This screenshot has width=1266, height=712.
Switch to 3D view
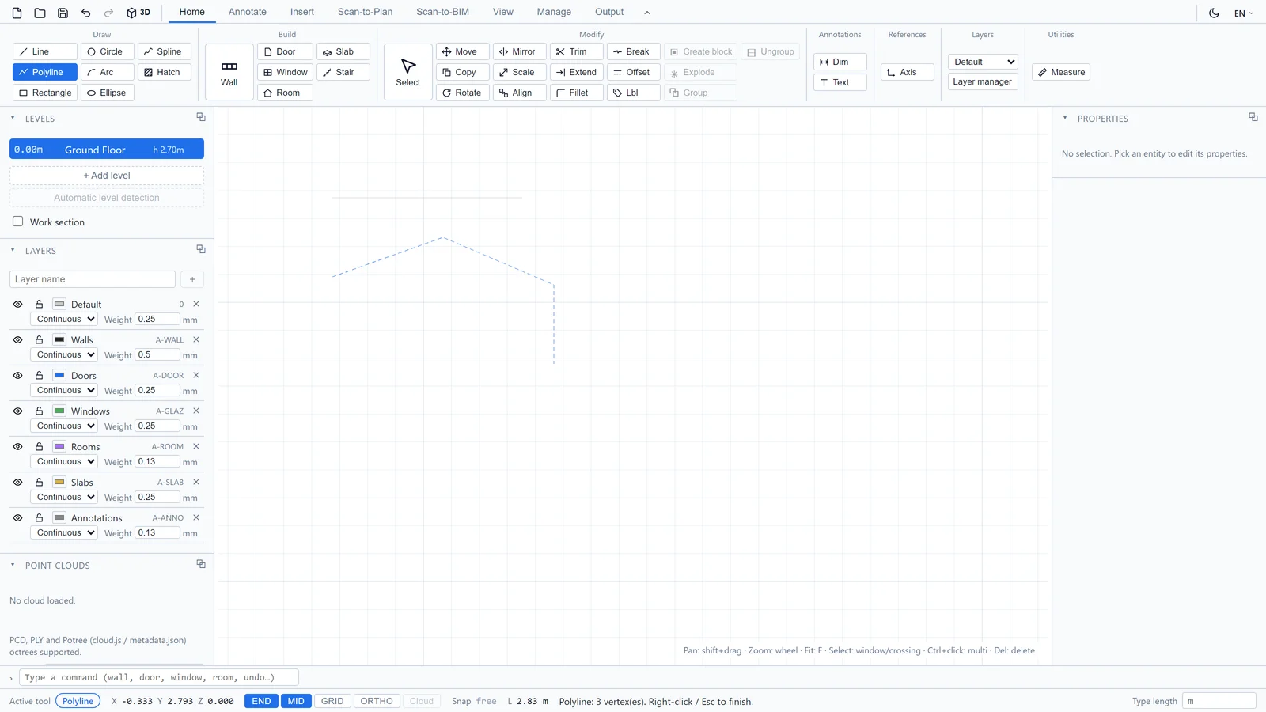[138, 13]
